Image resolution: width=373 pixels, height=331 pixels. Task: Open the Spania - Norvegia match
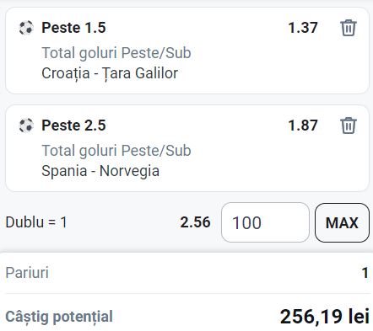point(100,171)
